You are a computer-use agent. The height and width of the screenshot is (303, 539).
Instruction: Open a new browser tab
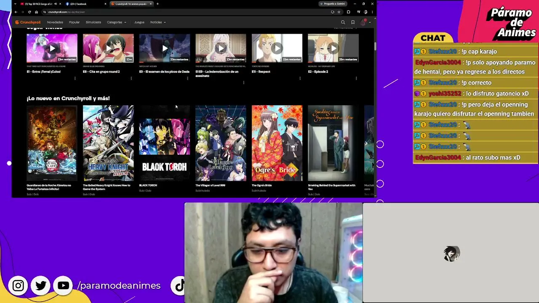[157, 4]
